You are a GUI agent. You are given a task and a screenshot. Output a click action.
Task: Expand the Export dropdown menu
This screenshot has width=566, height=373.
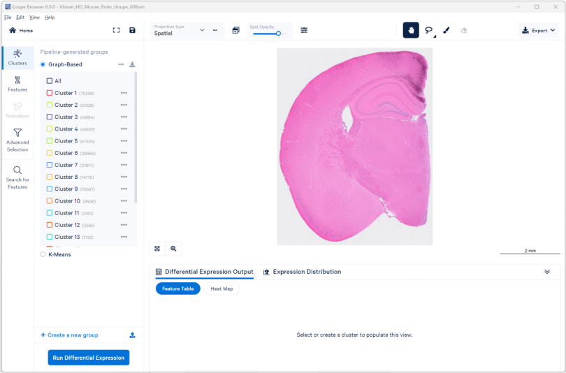(539, 30)
